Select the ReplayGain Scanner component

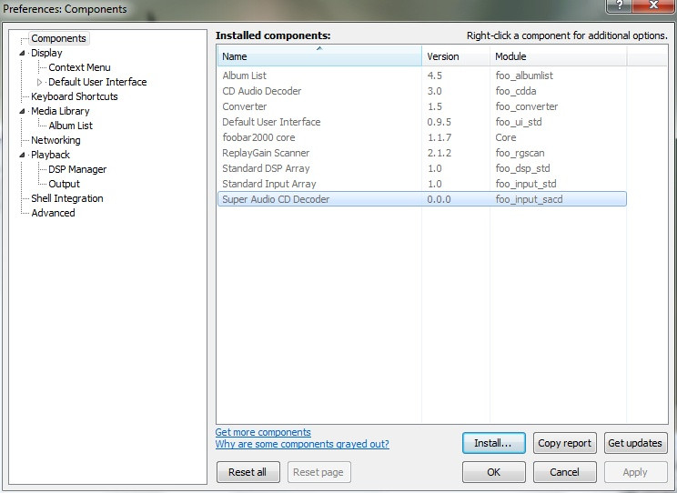click(x=422, y=153)
